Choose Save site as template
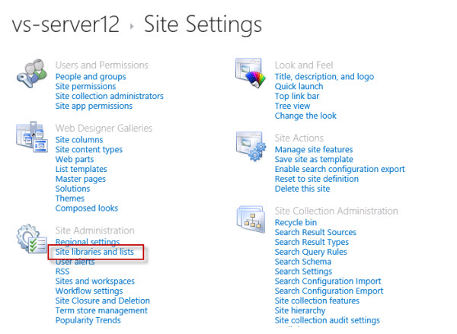 (x=314, y=159)
